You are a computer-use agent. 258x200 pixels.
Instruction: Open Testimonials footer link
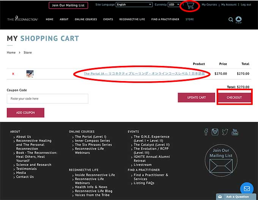point(26,169)
